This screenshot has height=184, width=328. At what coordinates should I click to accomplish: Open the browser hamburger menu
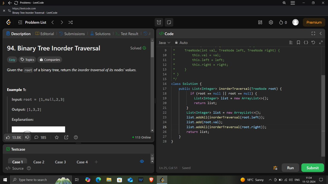(292, 3)
